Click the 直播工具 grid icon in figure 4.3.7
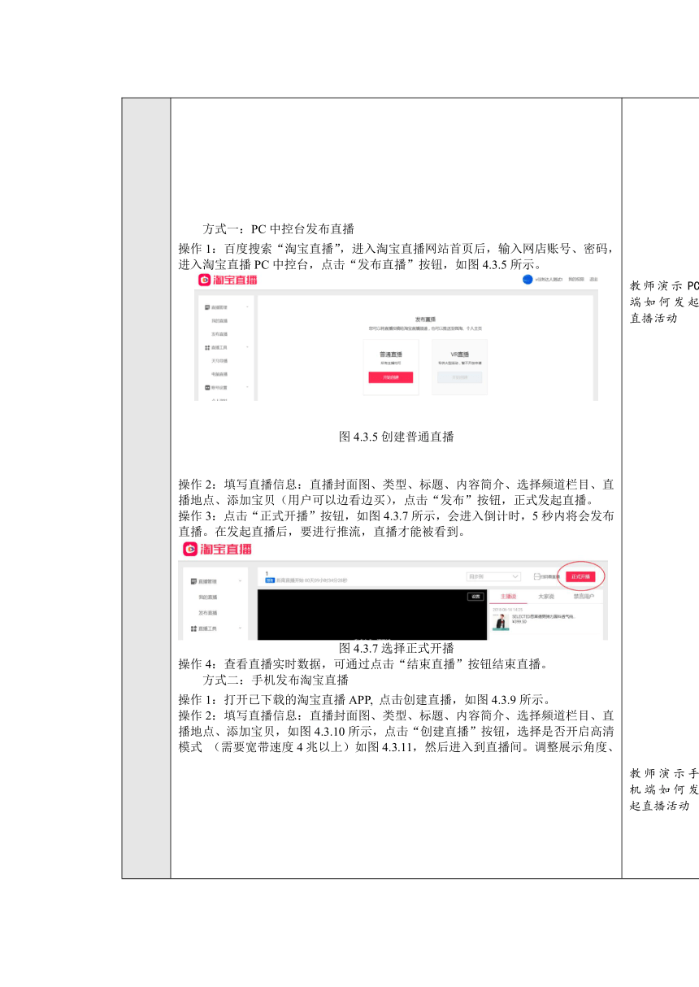 click(193, 628)
